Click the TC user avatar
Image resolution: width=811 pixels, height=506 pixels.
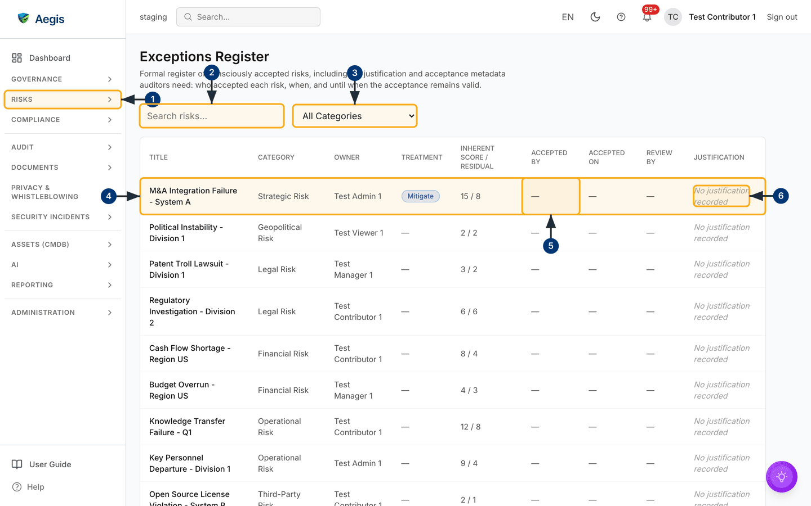pyautogui.click(x=673, y=17)
